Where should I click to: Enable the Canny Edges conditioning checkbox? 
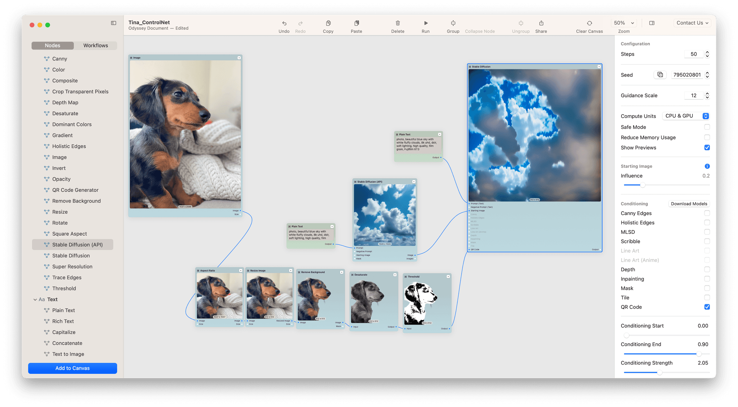pyautogui.click(x=707, y=213)
